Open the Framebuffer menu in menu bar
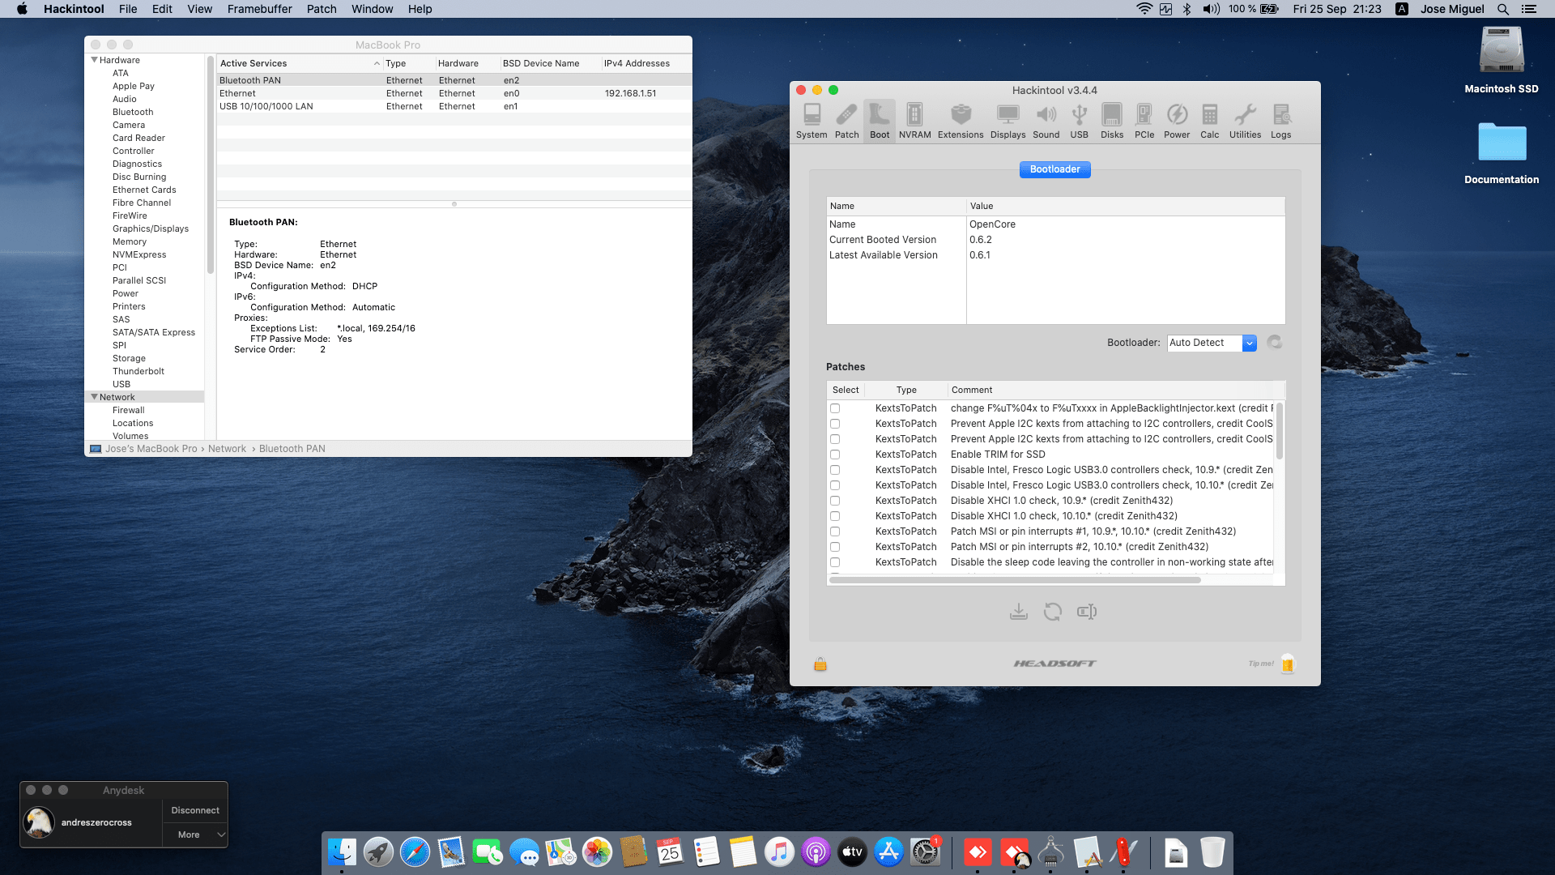 (x=259, y=9)
